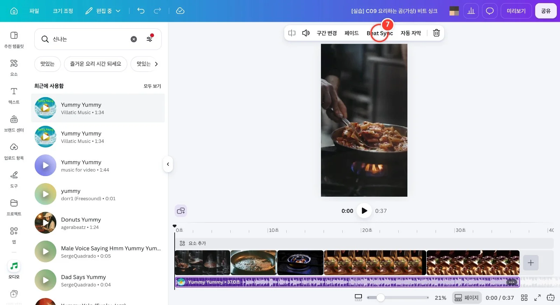Play second Yummy Yummy Villatic Music thumbnail
Viewport: 560px width, 305px height.
click(45, 137)
